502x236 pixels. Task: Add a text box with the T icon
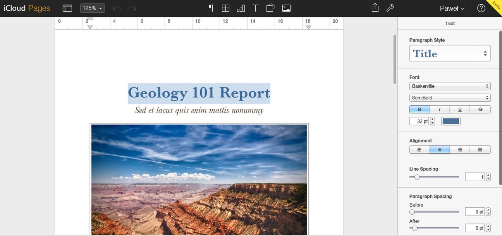255,8
